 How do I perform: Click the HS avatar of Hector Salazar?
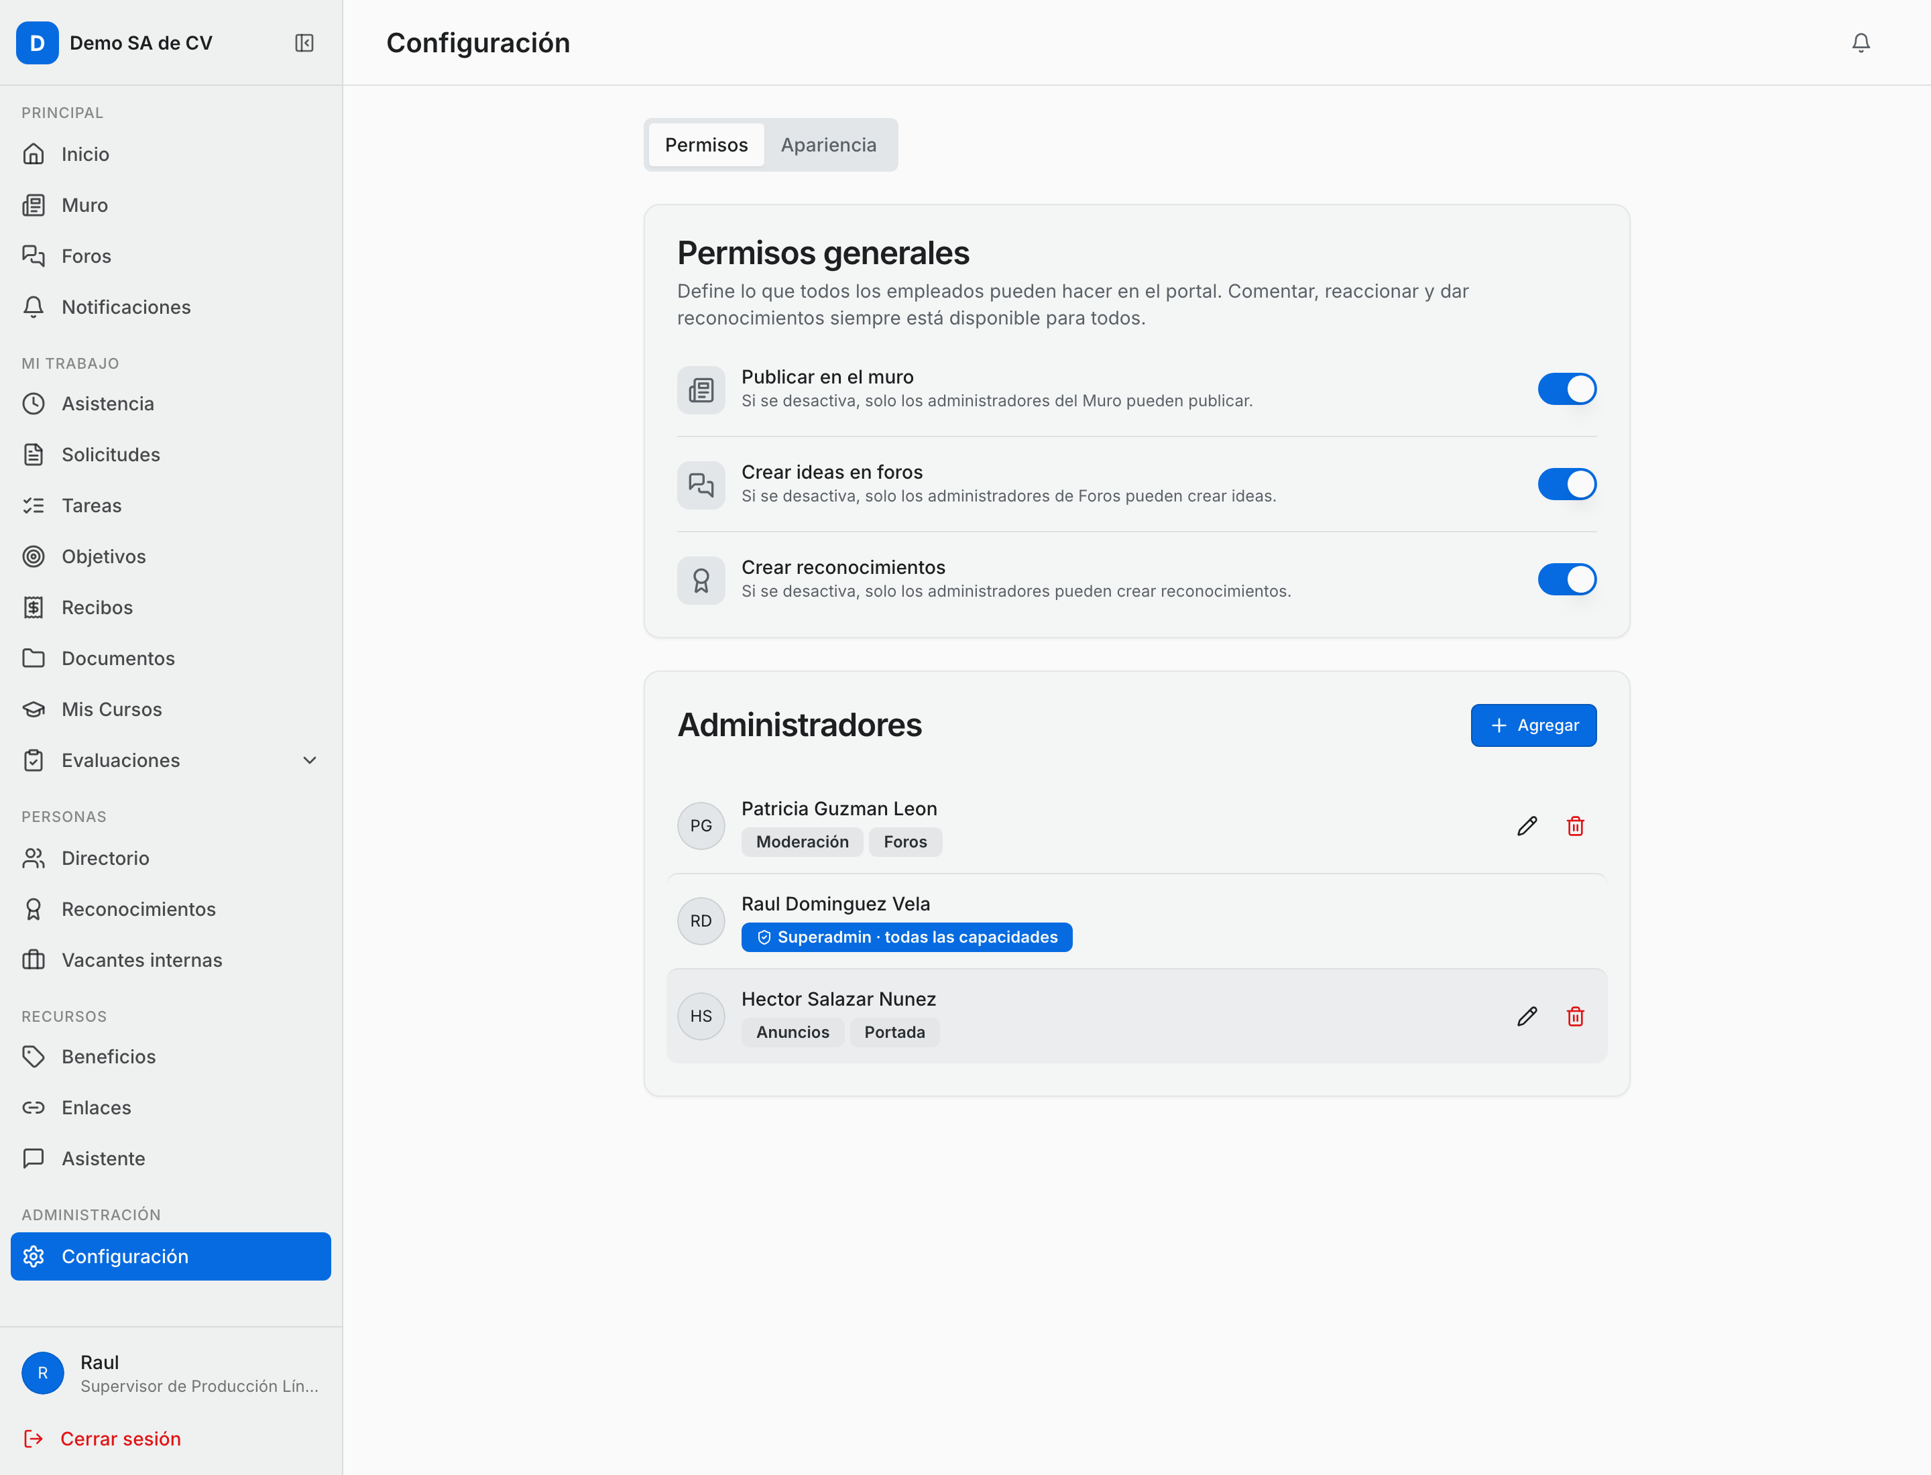click(x=701, y=1016)
